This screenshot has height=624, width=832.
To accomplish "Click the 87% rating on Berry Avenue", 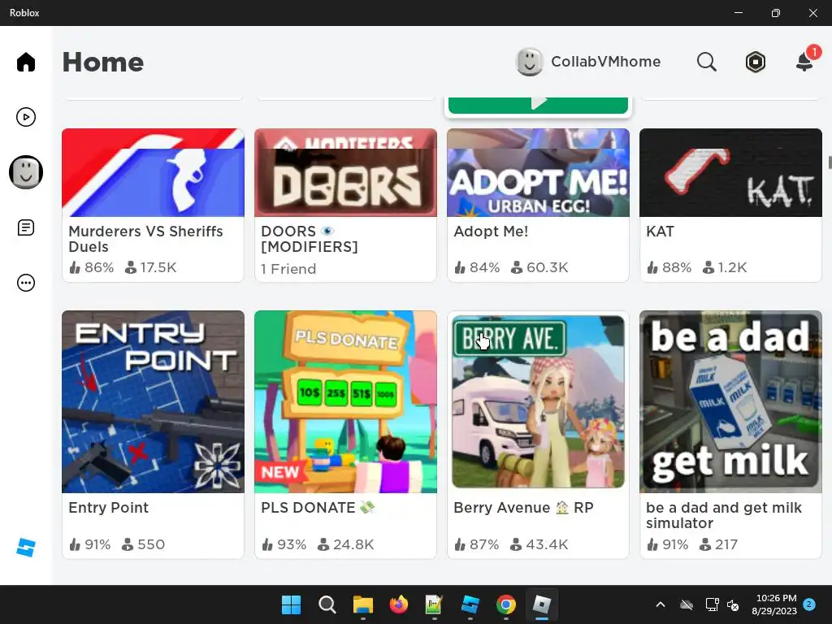I will pyautogui.click(x=476, y=544).
